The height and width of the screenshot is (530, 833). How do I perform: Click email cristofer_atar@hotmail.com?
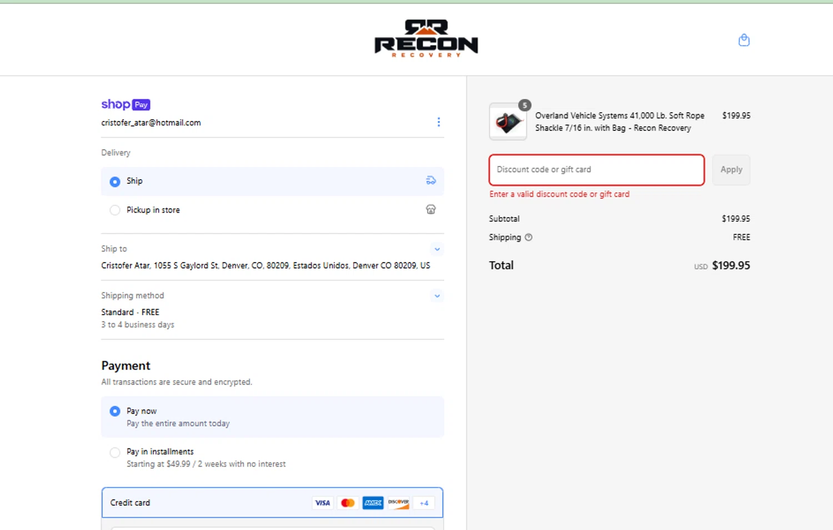coord(151,123)
